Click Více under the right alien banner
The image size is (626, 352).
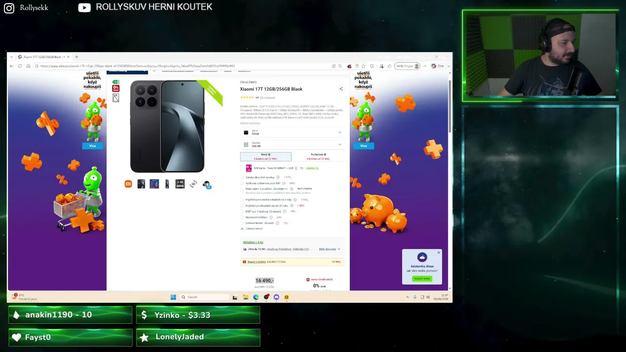[x=363, y=146]
